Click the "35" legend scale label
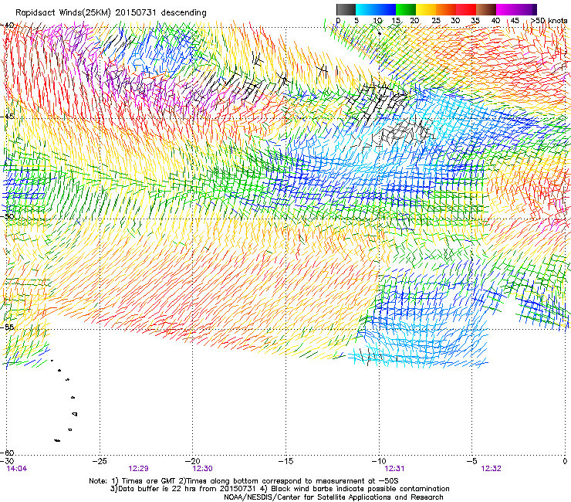The width and height of the screenshot is (571, 502). coord(475,20)
